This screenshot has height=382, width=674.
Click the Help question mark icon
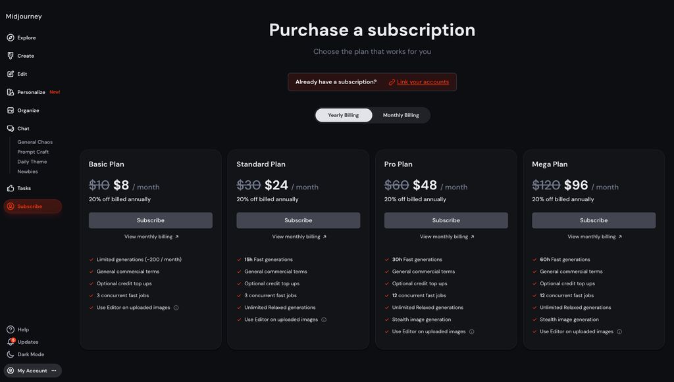pyautogui.click(x=11, y=329)
